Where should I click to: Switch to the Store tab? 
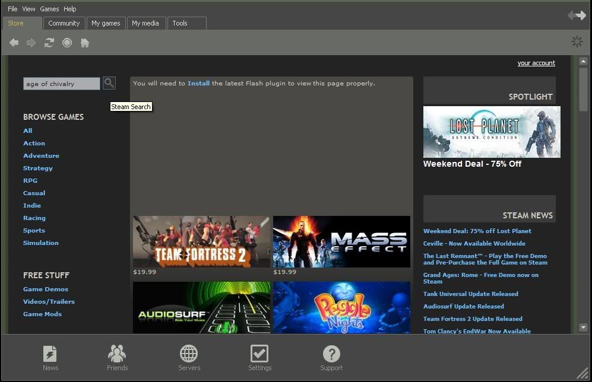23,23
